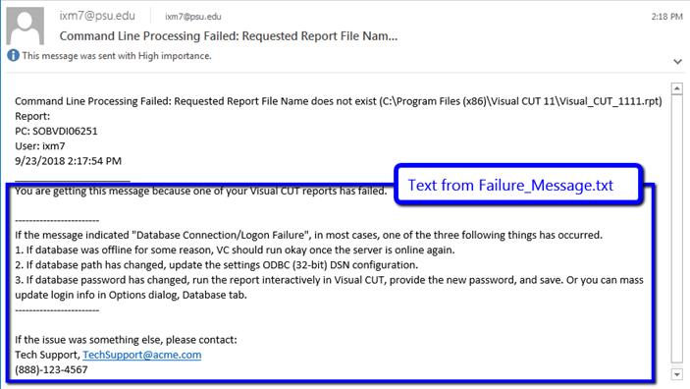The height and width of the screenshot is (389, 690).
Task: Click the Text from Failure_Message.txt callout
Action: [x=510, y=185]
